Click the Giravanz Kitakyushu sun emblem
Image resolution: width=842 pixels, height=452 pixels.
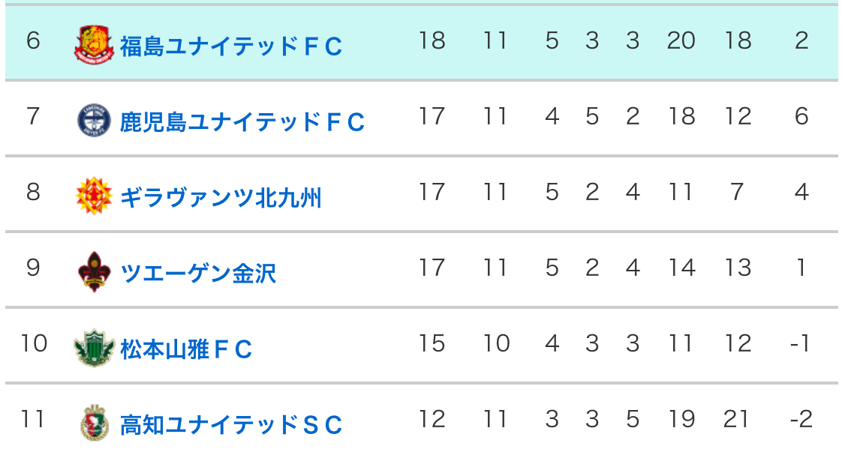click(x=94, y=196)
